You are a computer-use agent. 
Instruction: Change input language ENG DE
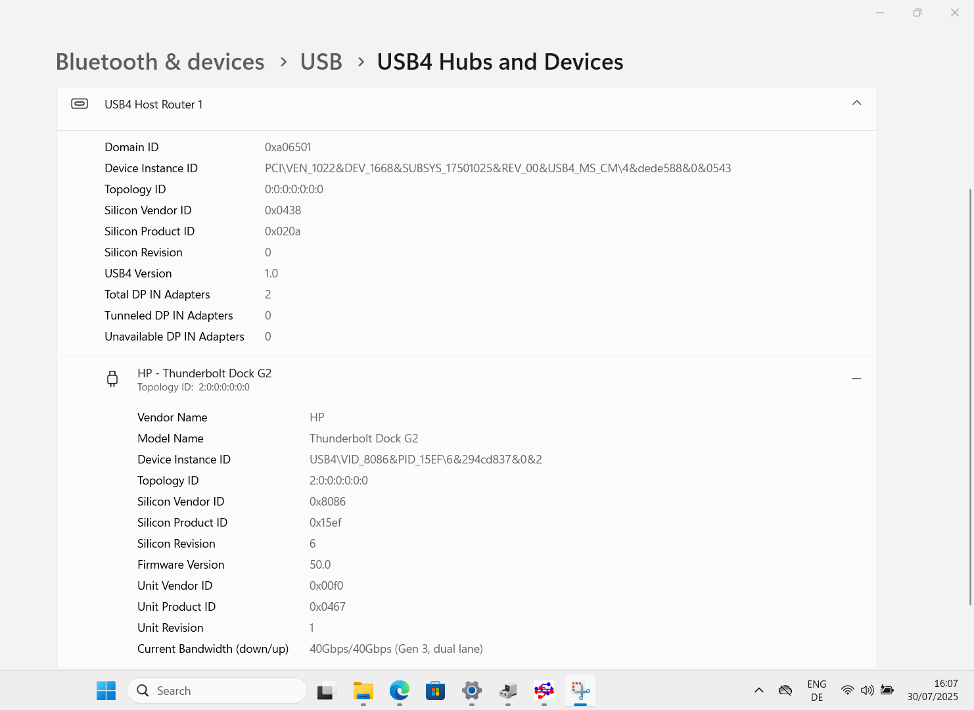coord(817,691)
